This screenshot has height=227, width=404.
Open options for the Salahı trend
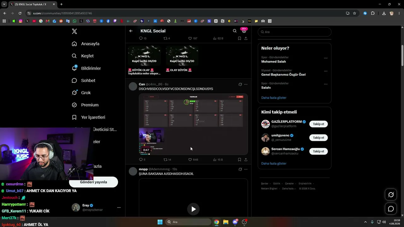(x=326, y=84)
